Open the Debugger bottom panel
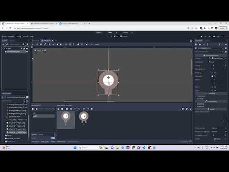 coord(45,141)
